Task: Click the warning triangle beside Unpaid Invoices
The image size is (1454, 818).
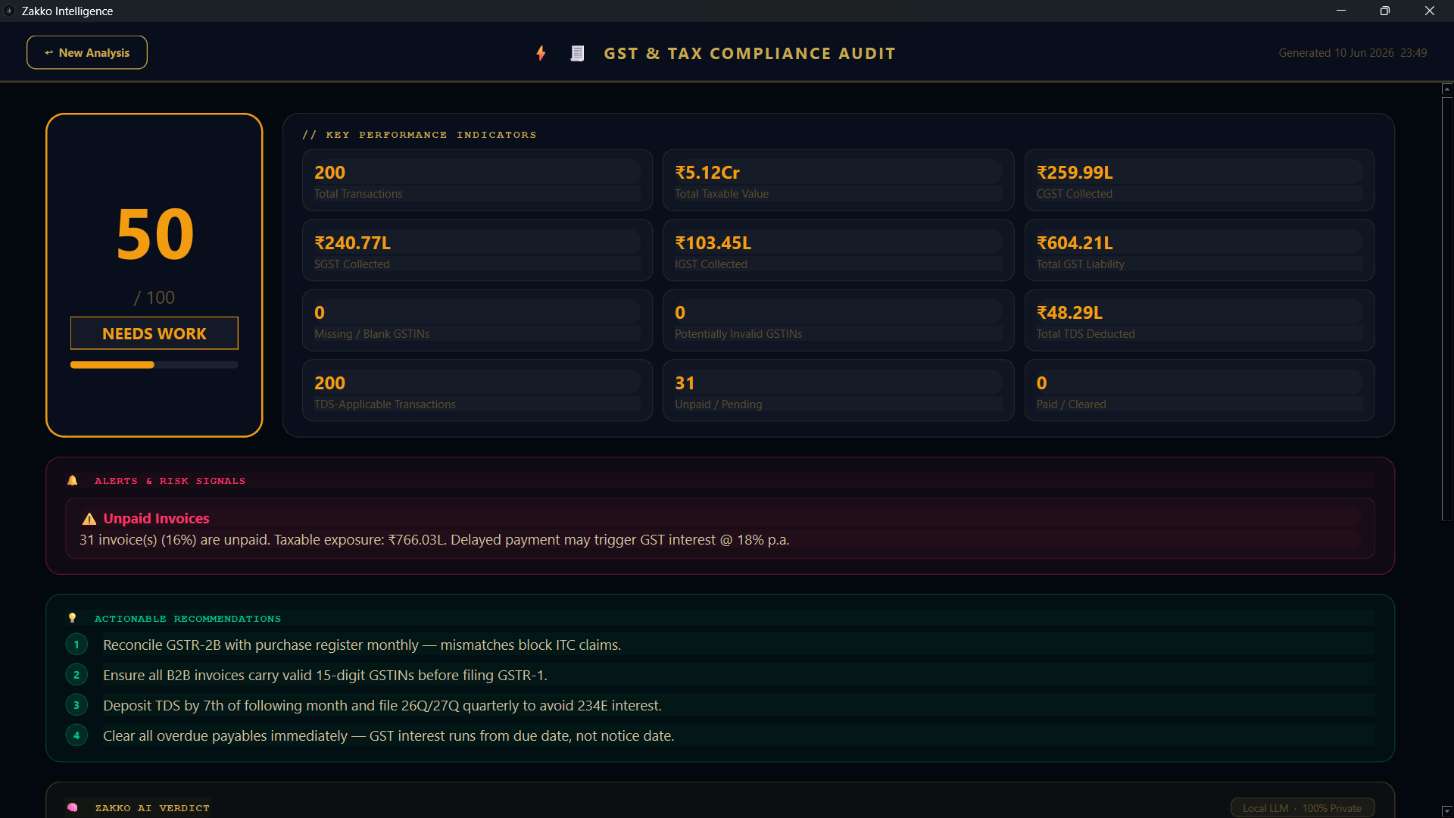Action: pos(89,519)
